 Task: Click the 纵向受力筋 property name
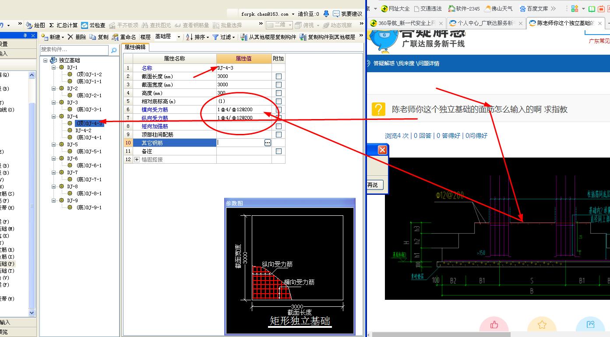pos(155,118)
